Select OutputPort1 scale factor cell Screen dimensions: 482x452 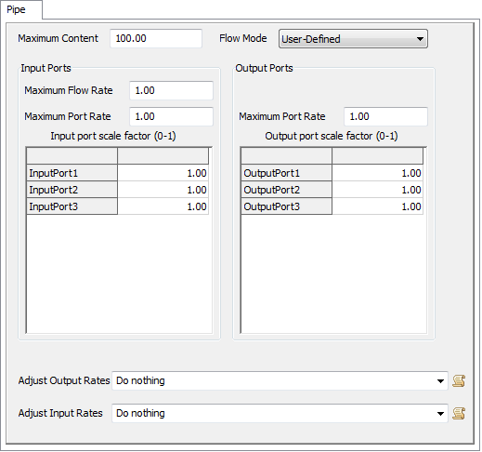tap(377, 173)
